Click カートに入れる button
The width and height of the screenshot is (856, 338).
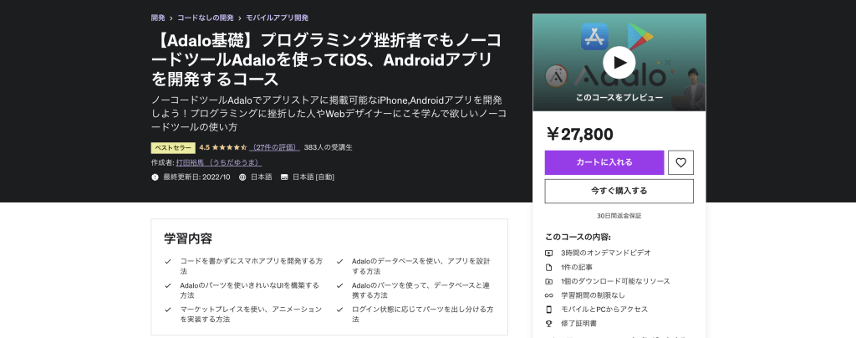pyautogui.click(x=604, y=162)
